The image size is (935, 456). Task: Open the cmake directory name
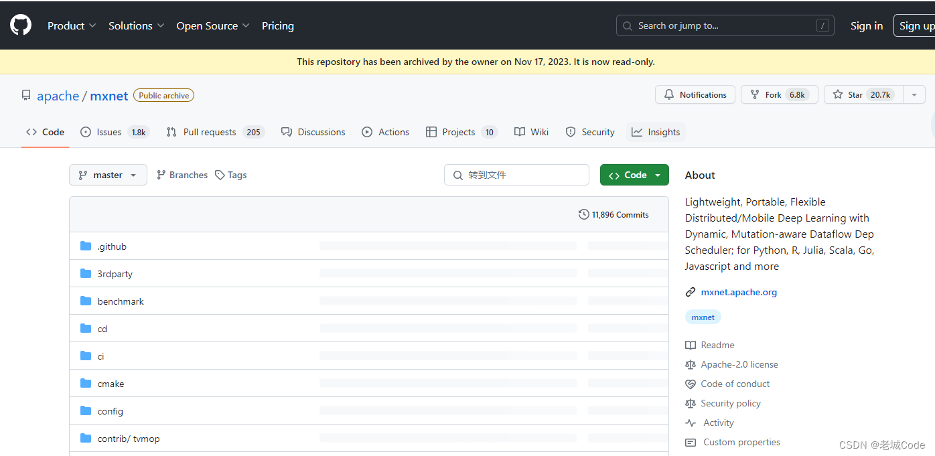111,384
